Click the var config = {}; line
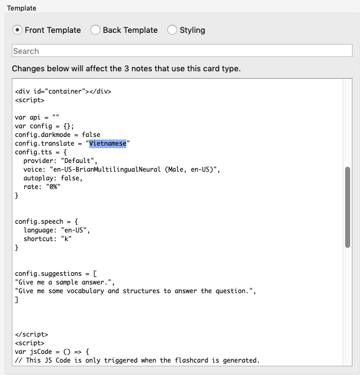 click(45, 126)
